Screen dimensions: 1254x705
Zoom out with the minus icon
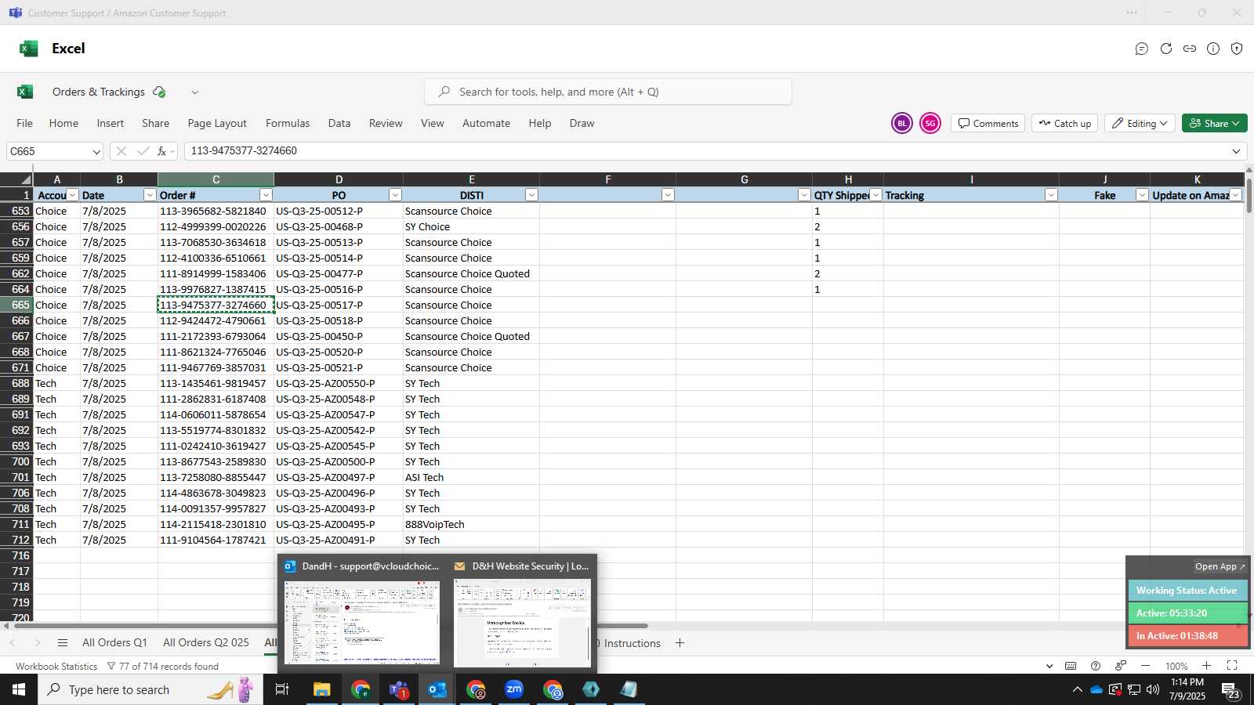tap(1146, 666)
